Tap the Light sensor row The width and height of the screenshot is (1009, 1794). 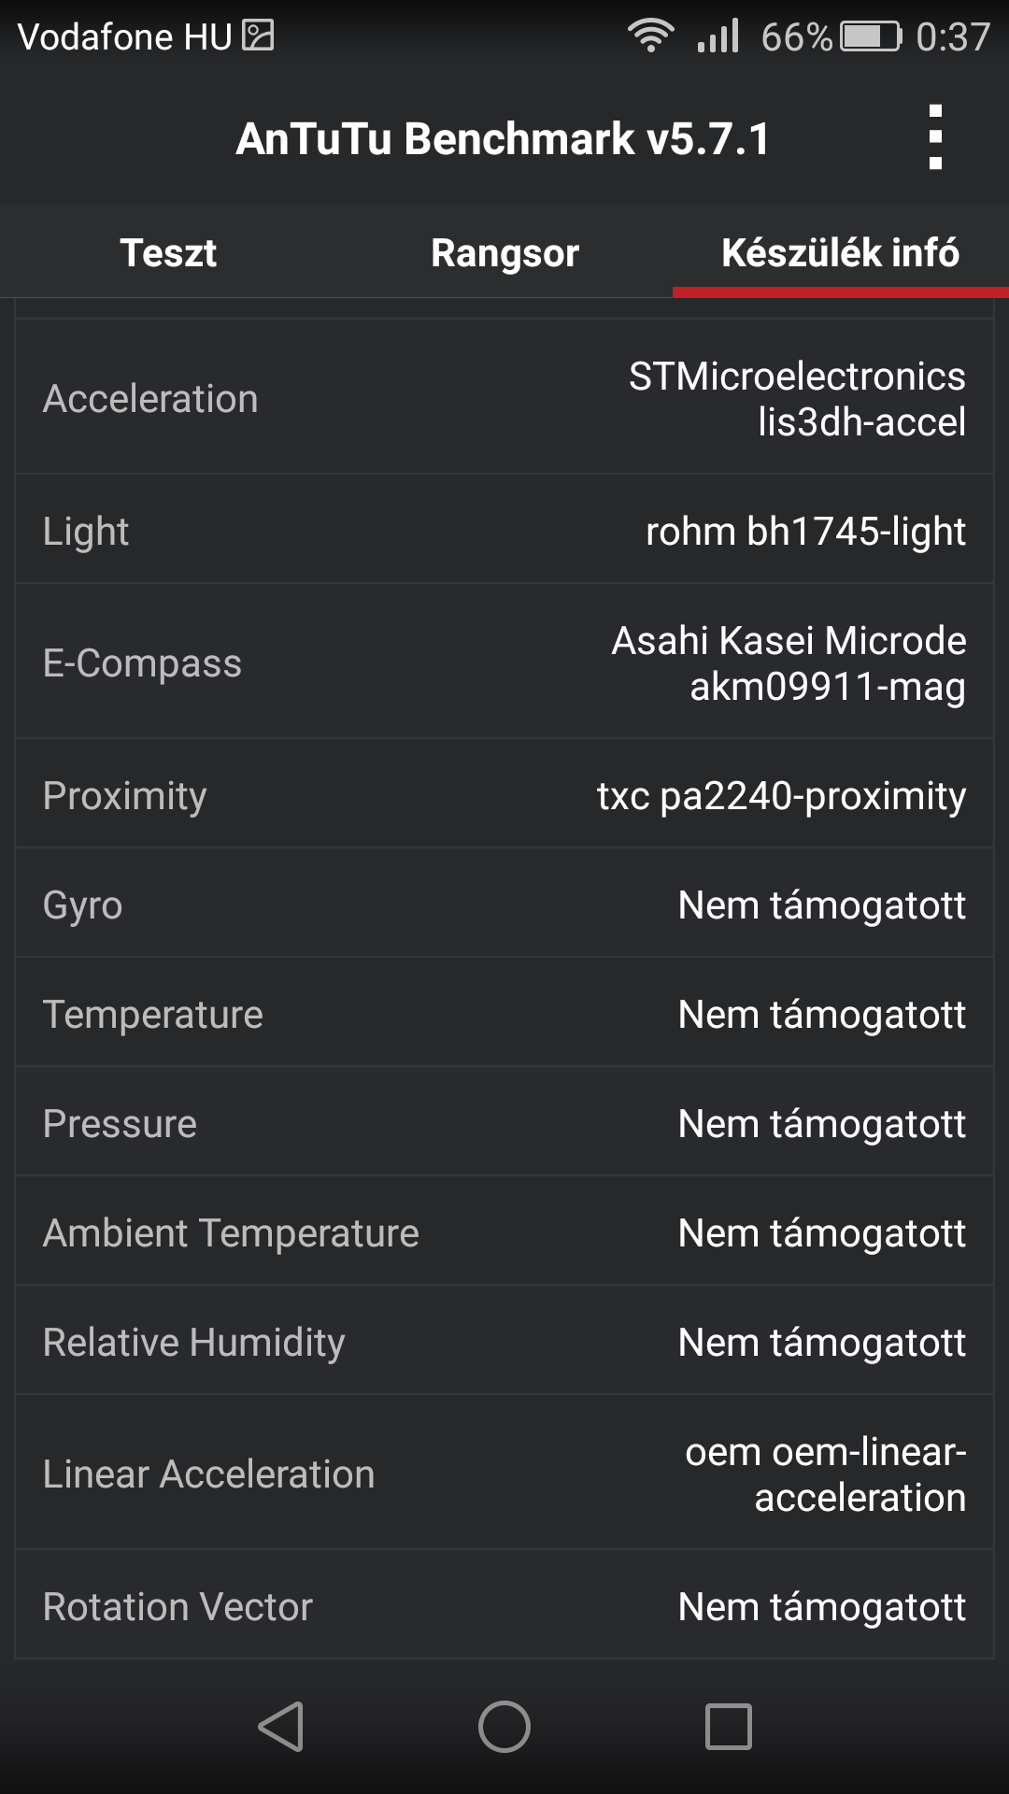pyautogui.click(x=504, y=531)
